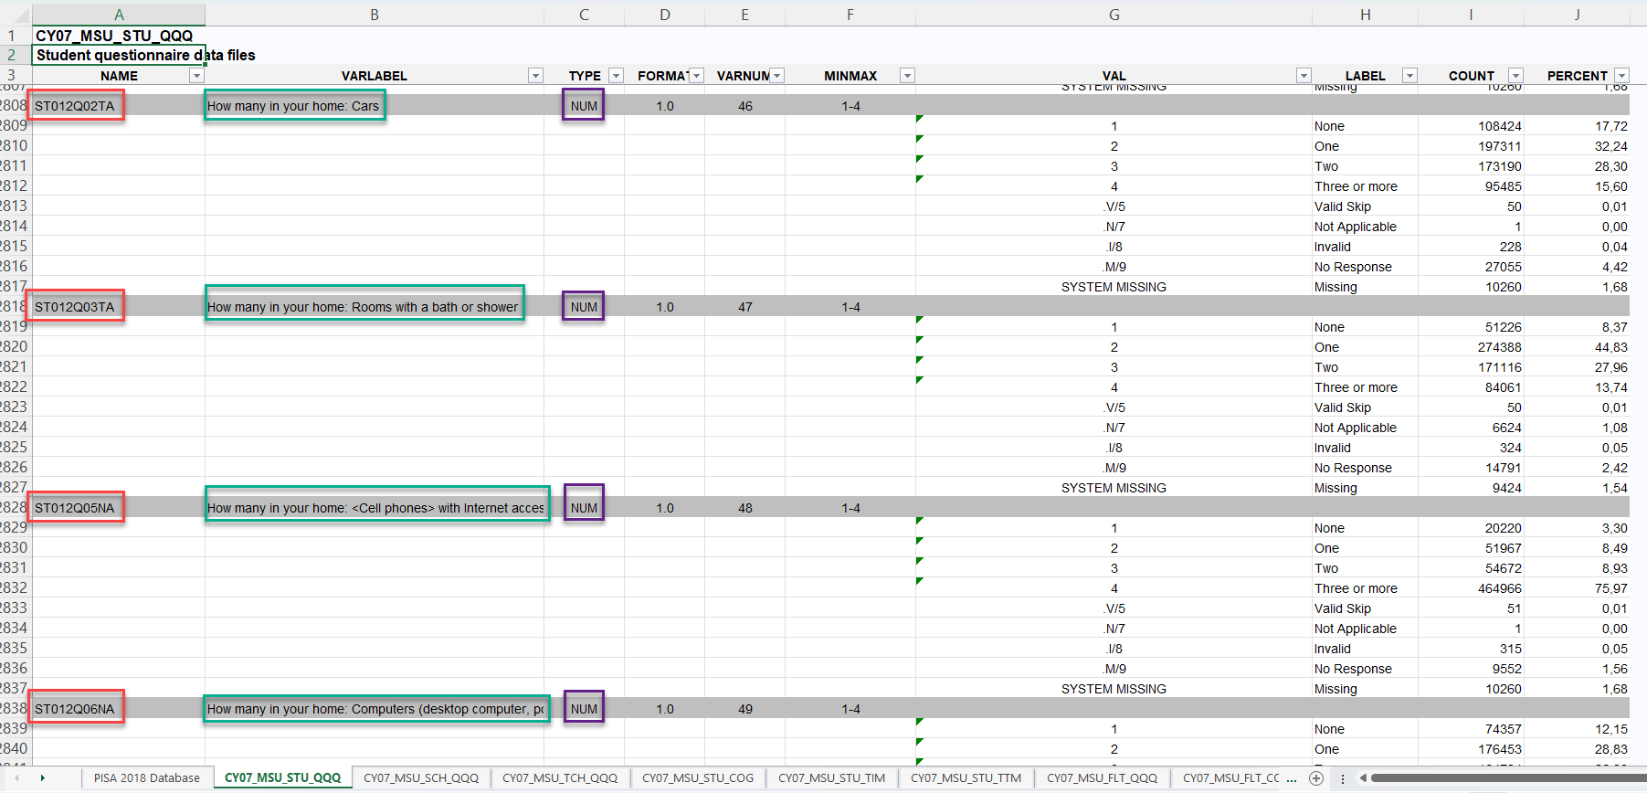The image size is (1647, 793).
Task: Switch to the PISA 2018 Database tab
Action: coord(146,778)
